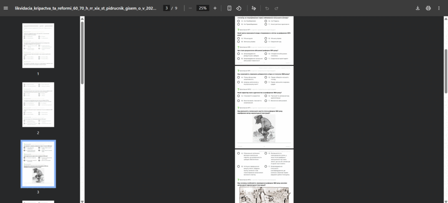Select option А radio in question №9
Screen dimensions: 448x203
(x=239, y=77)
